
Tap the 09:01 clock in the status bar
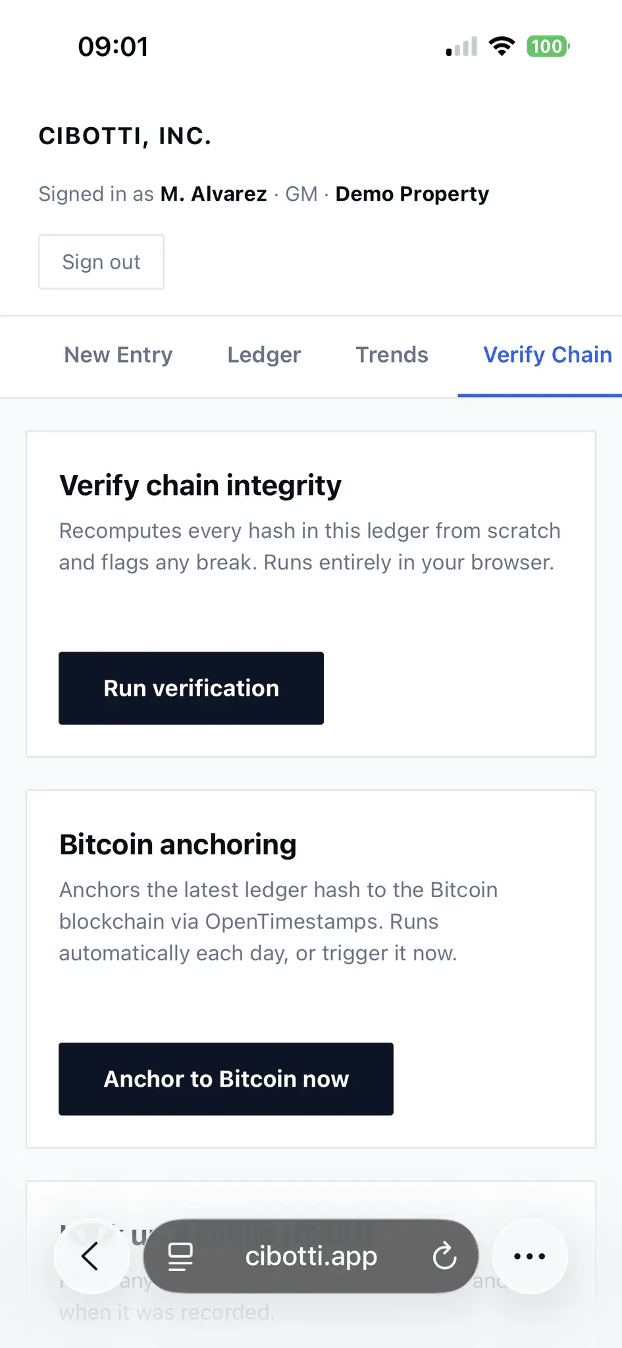coord(113,47)
